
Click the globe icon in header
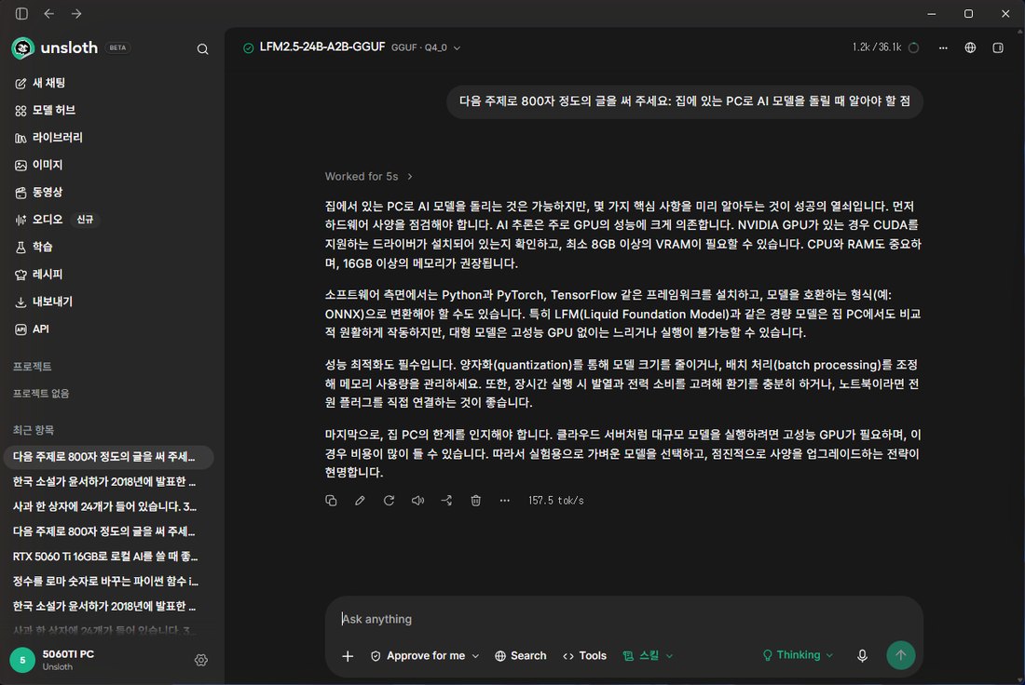[x=970, y=47]
